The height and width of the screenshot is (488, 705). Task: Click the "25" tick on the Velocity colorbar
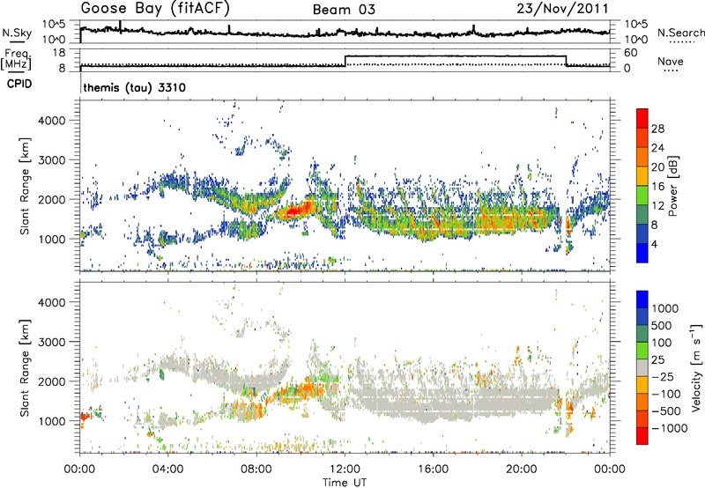[658, 359]
